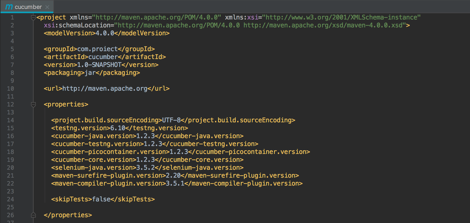Click line number 16 in the gutter
Screen dimensions: 470x223
(x=11, y=136)
